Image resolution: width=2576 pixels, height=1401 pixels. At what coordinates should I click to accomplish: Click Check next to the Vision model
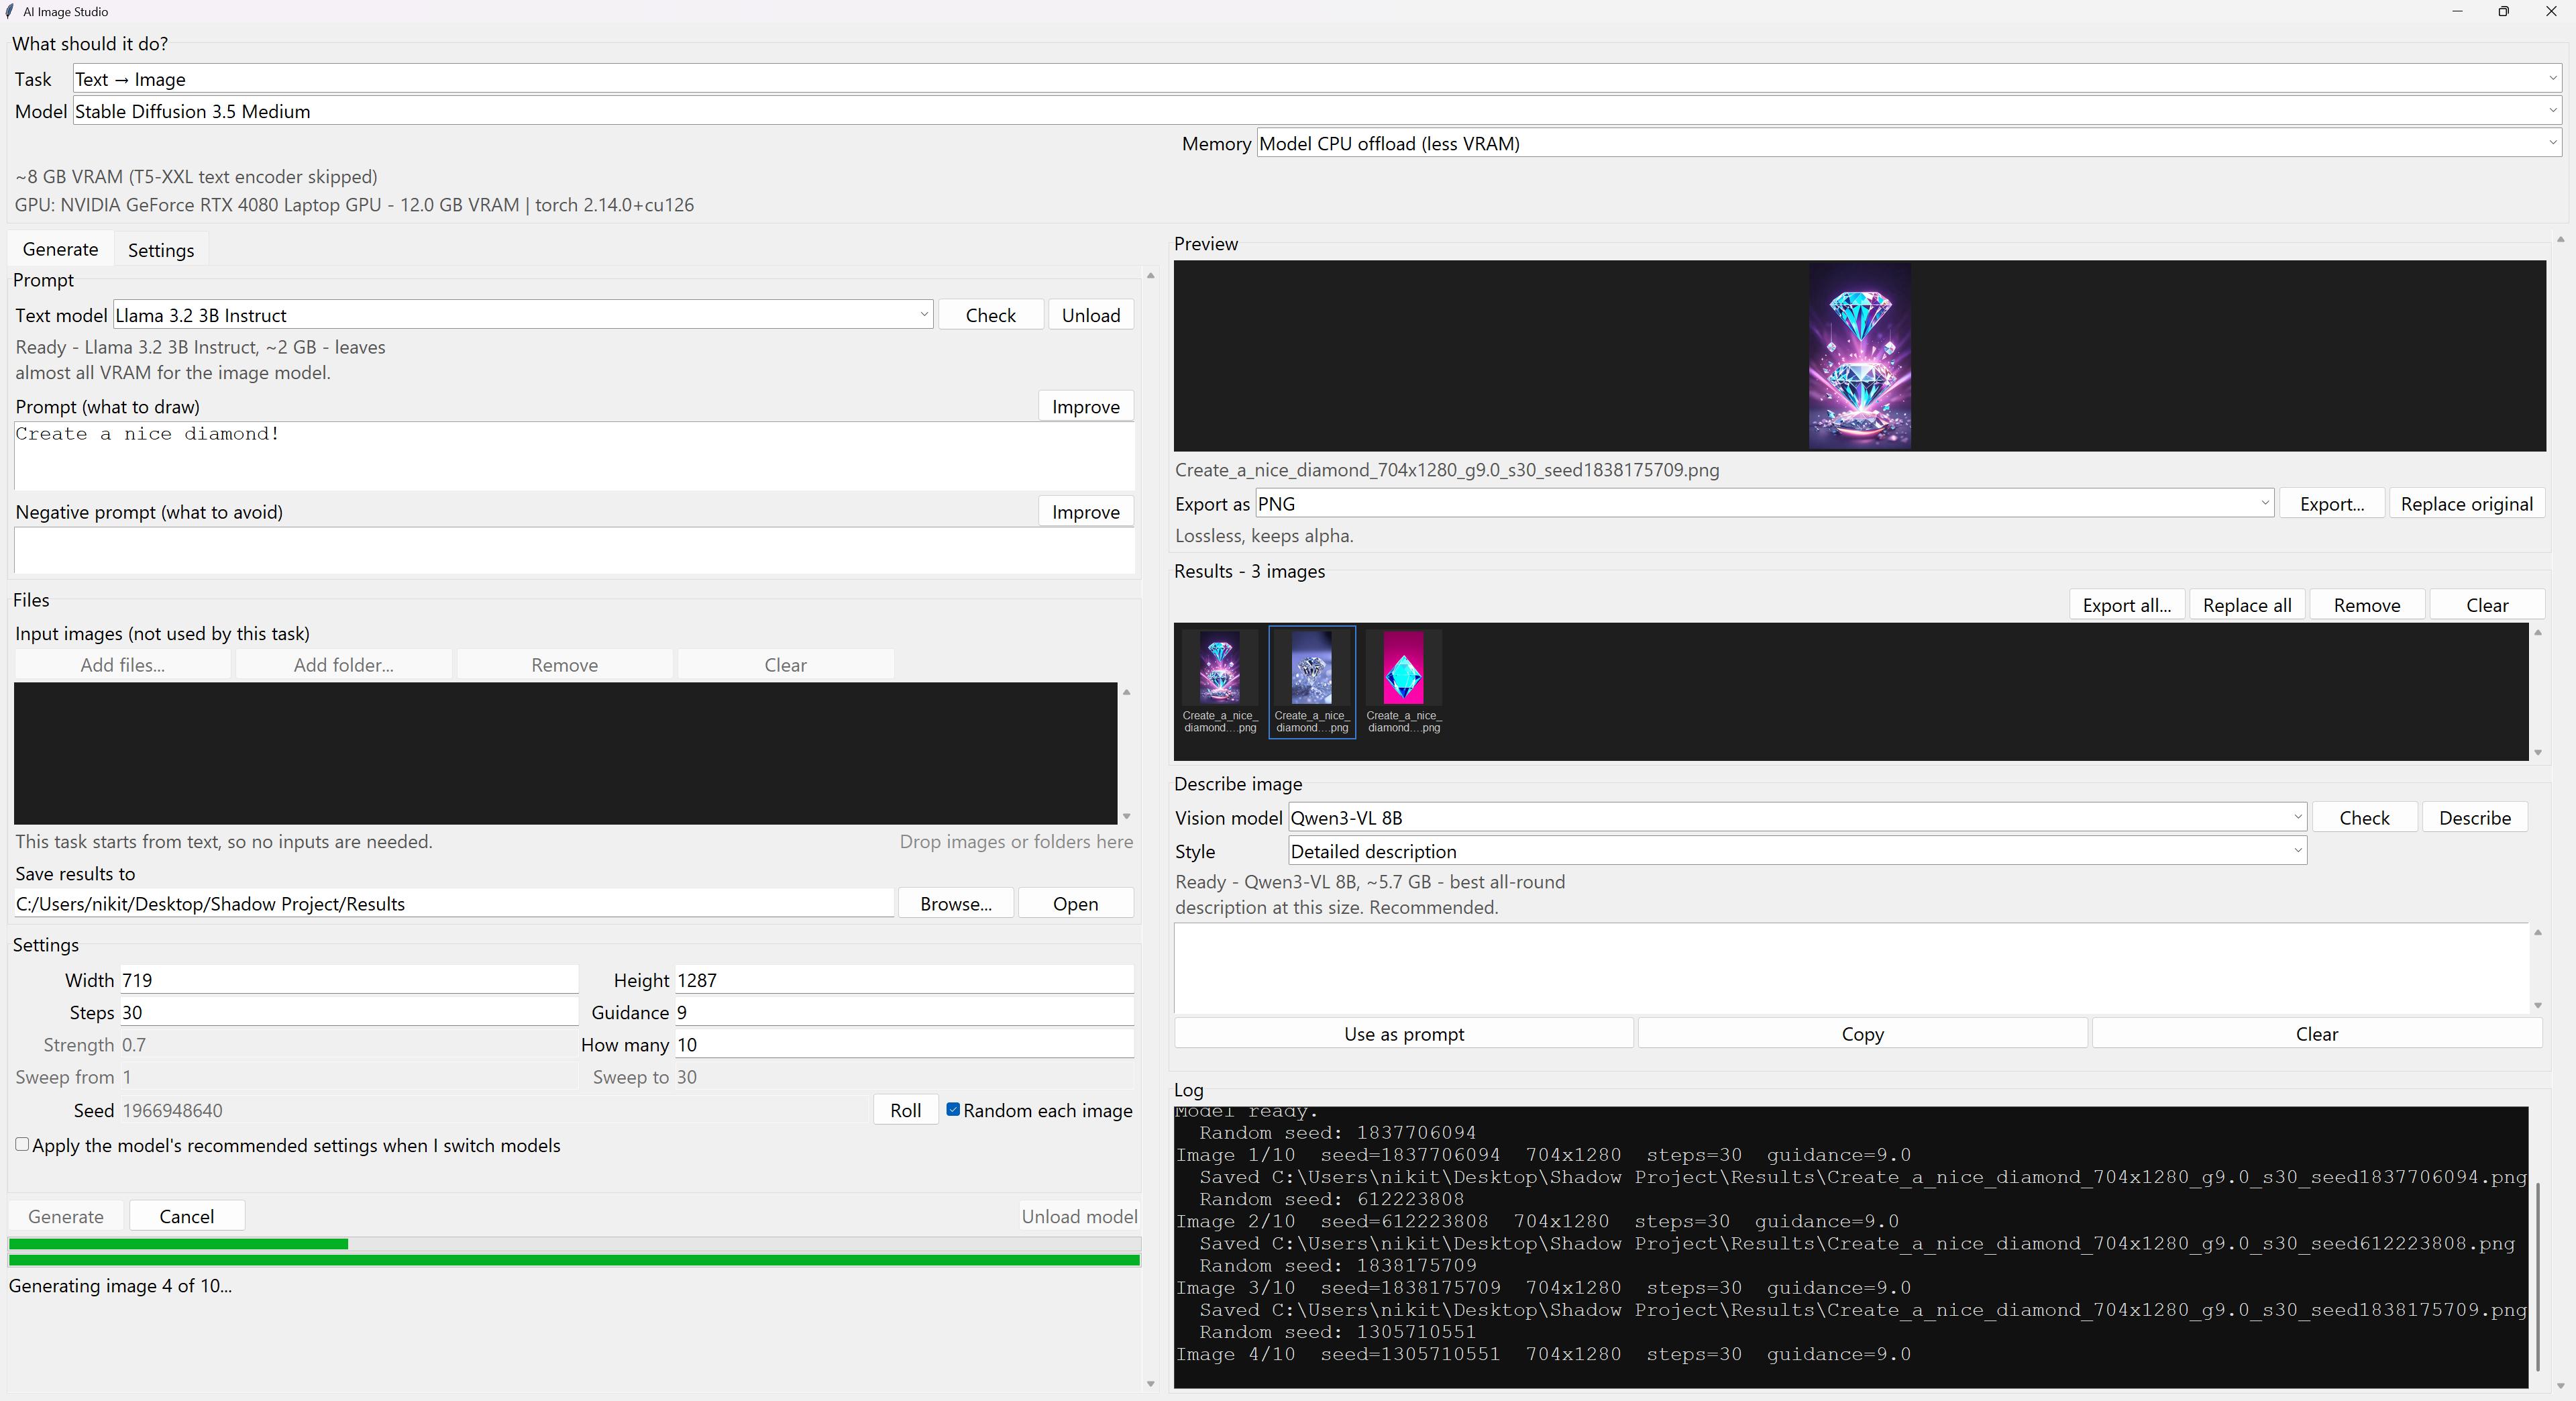click(x=2364, y=818)
